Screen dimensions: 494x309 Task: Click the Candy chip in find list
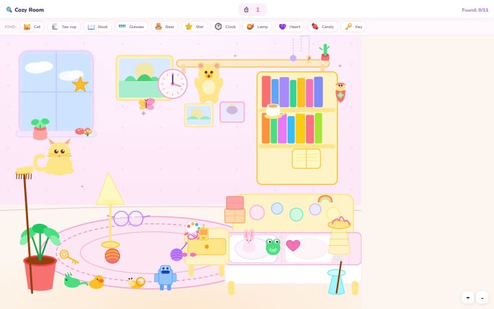click(x=322, y=27)
